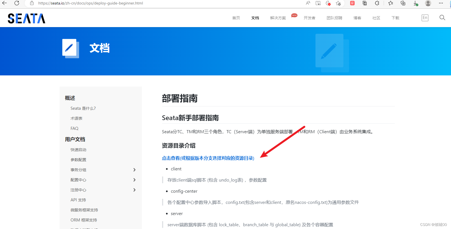Viewport: 451px width, 229px height.
Task: Click the 'client' bullet item
Action: (x=176, y=169)
